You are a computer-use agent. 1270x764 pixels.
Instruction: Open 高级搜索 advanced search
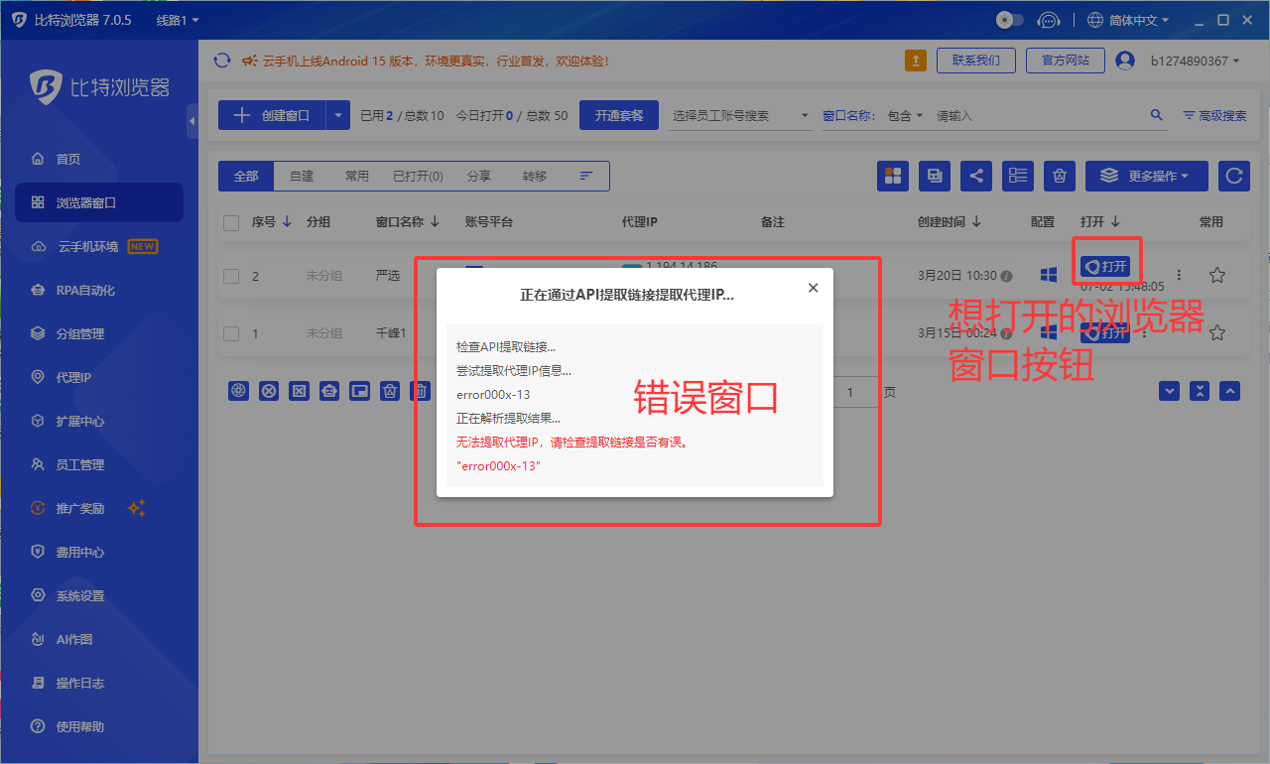pyautogui.click(x=1215, y=115)
